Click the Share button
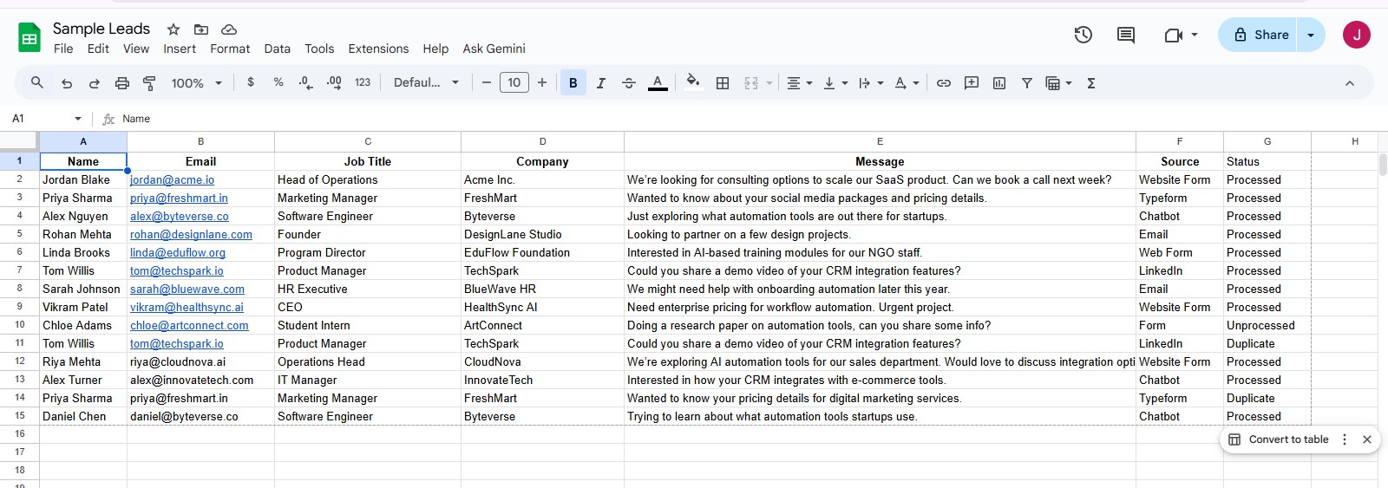This screenshot has height=488, width=1388. 1260,35
